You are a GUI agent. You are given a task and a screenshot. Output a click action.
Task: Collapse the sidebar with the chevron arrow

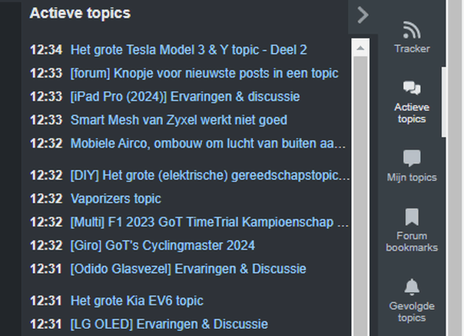pos(363,15)
